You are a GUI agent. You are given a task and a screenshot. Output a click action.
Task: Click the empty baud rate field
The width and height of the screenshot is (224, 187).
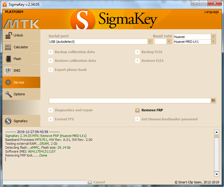click(160, 42)
